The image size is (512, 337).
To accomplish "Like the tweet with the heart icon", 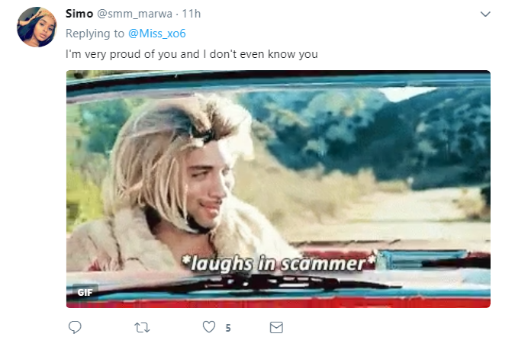I will pyautogui.click(x=209, y=327).
